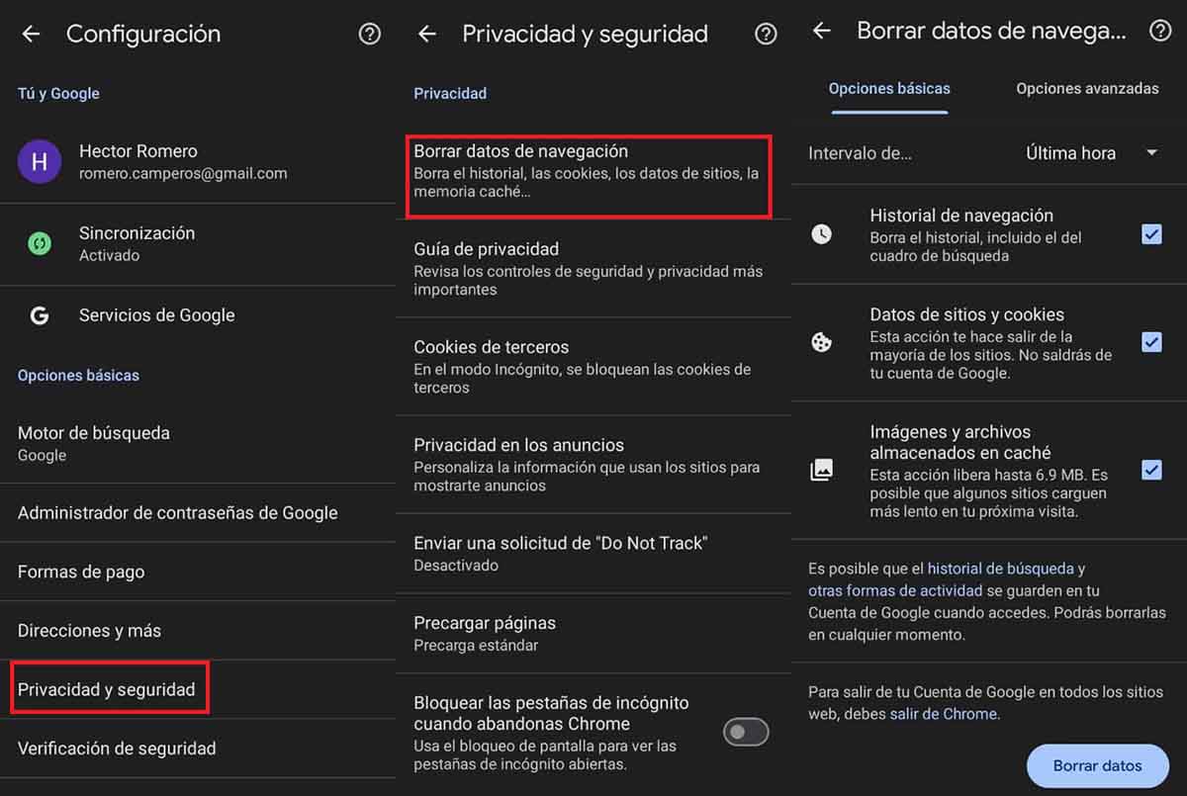
Task: Tap the green Sincronización icon
Action: pos(40,243)
